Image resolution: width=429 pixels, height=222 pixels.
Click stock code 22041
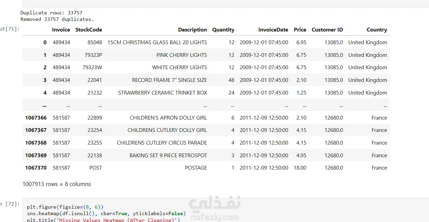pyautogui.click(x=95, y=80)
